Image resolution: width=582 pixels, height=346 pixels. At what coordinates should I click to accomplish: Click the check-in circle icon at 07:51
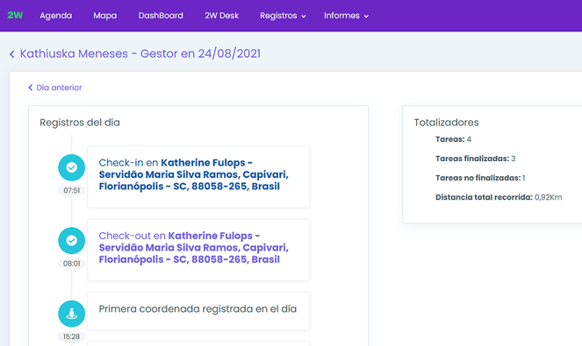pyautogui.click(x=72, y=167)
